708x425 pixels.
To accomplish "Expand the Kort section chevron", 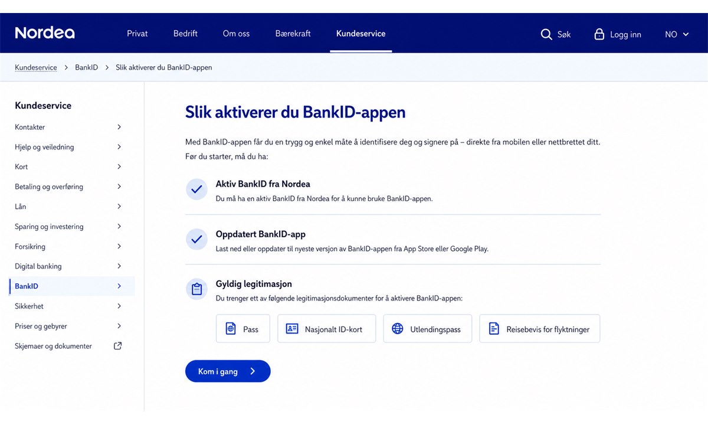I will click(119, 166).
